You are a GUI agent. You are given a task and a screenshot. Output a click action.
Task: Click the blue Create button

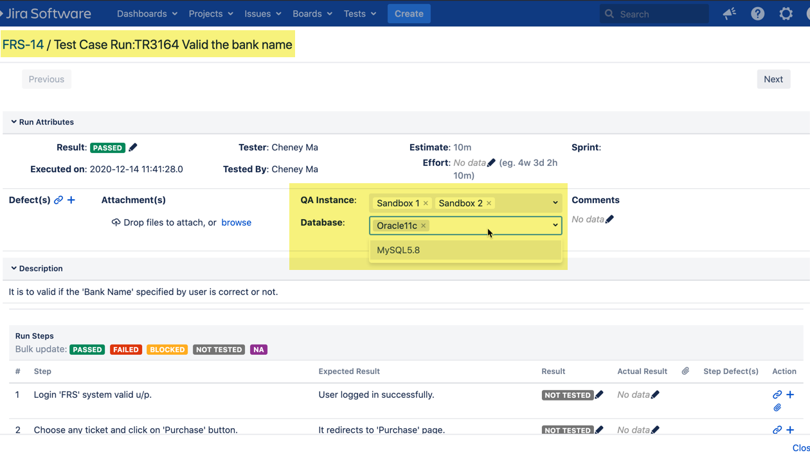coord(409,13)
